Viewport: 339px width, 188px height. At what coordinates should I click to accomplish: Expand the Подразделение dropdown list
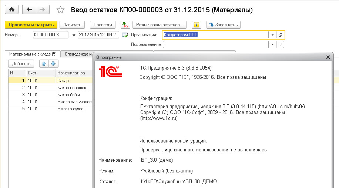(x=272, y=44)
